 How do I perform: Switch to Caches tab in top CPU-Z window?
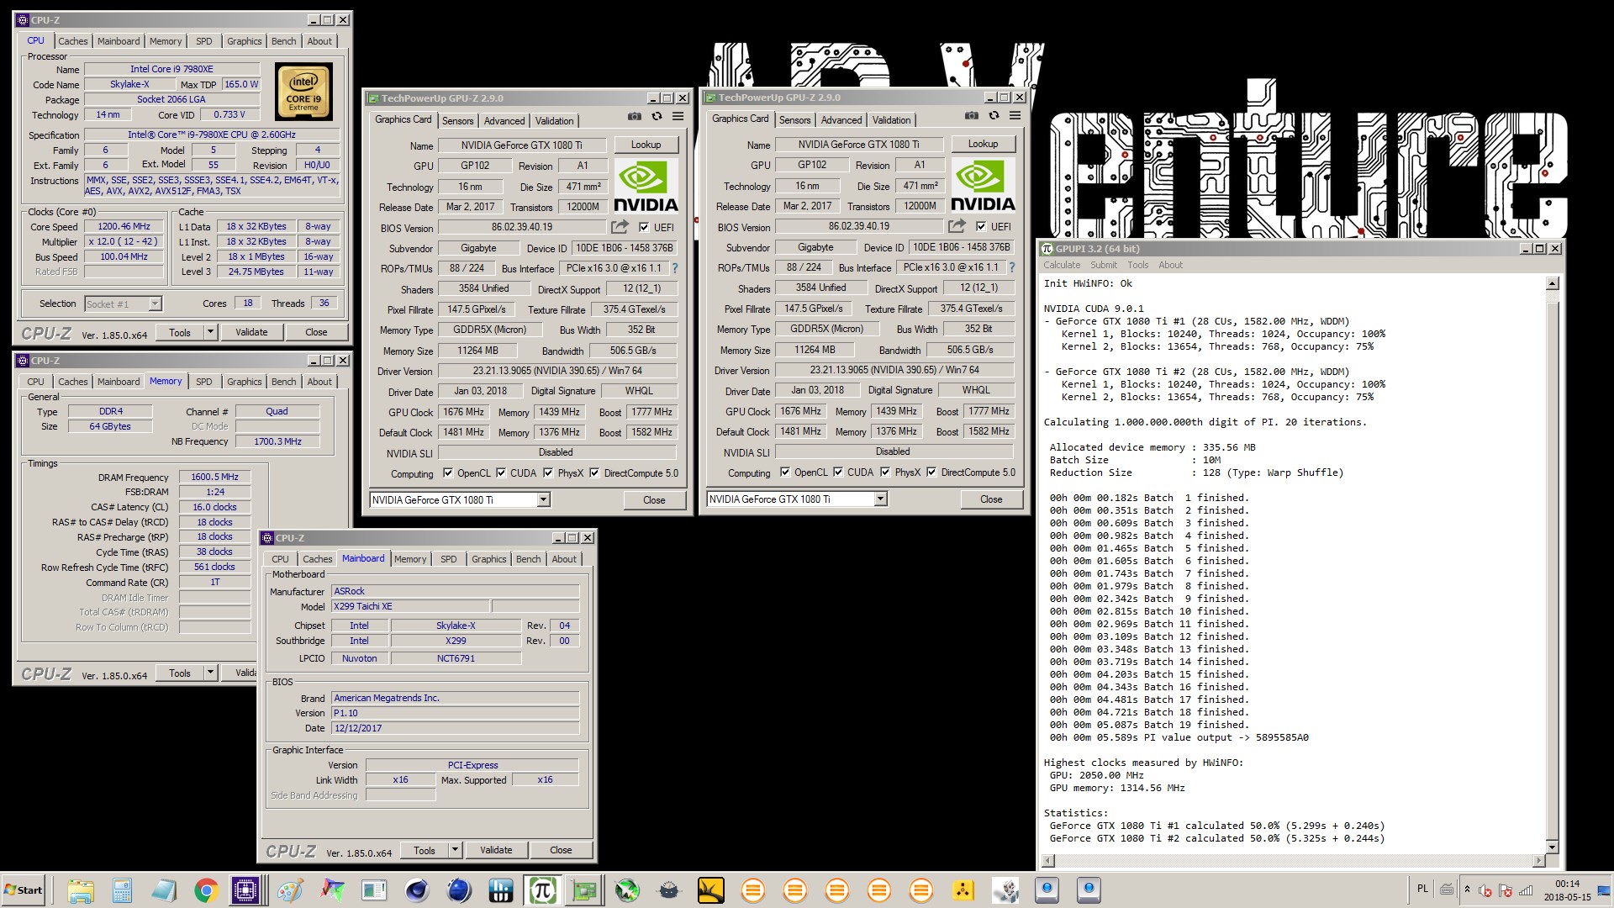pyautogui.click(x=72, y=41)
